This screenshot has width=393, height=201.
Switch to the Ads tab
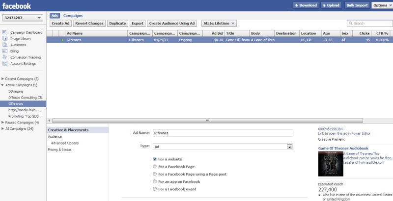(x=55, y=16)
